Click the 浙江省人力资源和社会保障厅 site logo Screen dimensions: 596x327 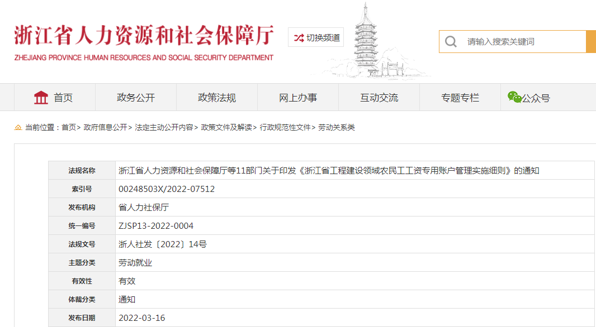[x=144, y=42]
